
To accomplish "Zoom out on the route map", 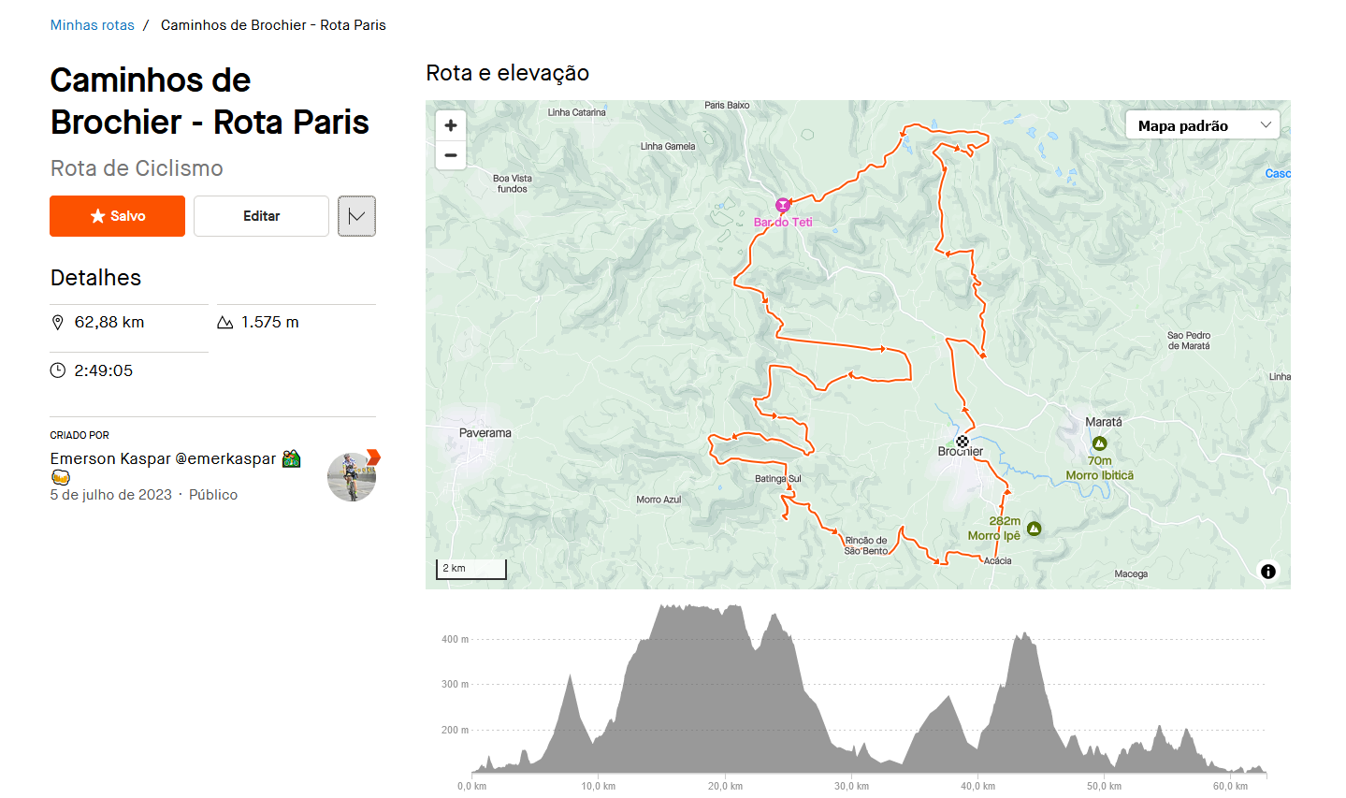I will 451,155.
